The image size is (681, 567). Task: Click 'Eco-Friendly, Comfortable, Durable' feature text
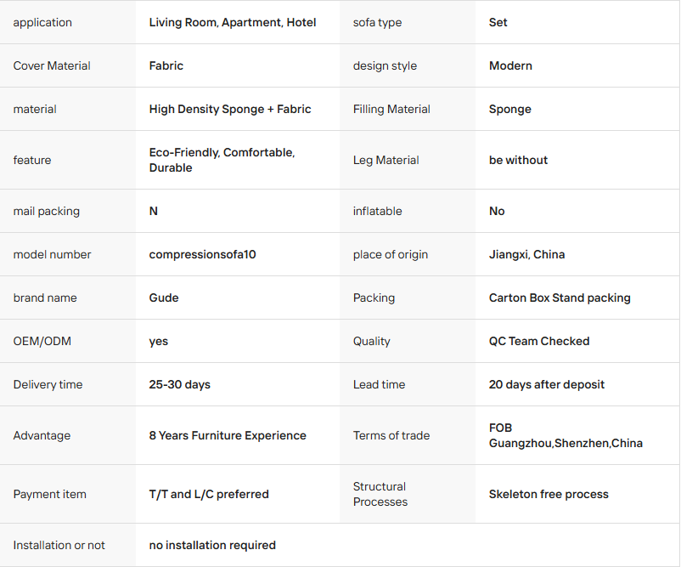(222, 160)
